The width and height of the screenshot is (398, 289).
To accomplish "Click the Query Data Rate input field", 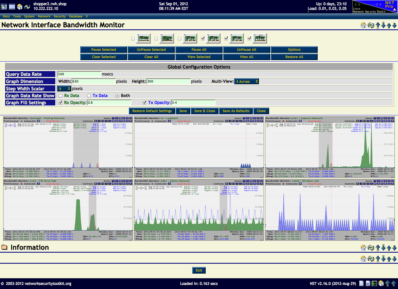I will point(79,74).
